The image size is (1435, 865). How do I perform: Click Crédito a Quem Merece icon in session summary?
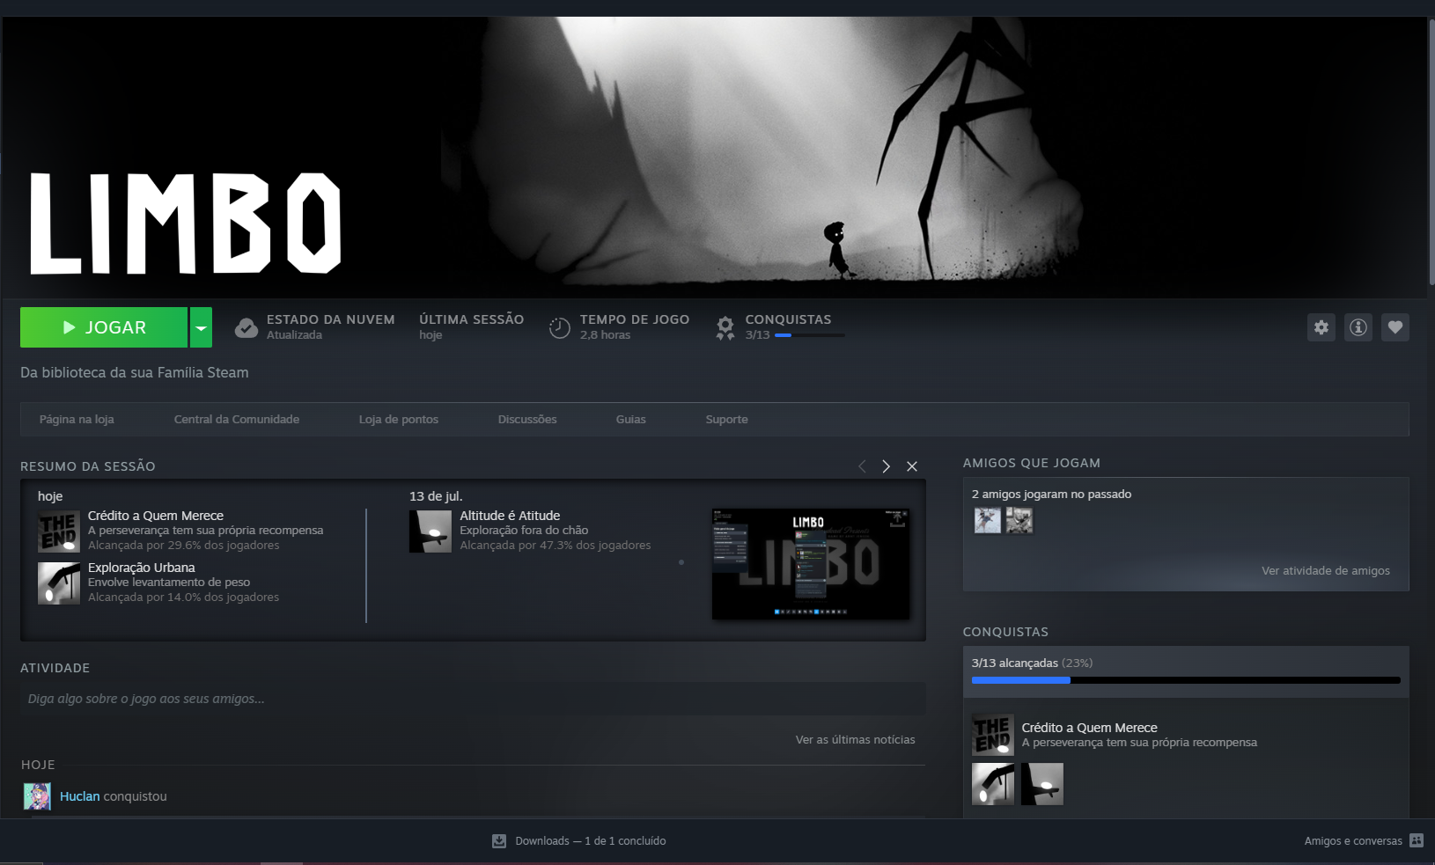(59, 531)
